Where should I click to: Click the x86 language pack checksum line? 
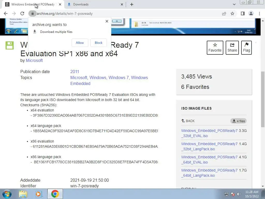tap(94, 162)
